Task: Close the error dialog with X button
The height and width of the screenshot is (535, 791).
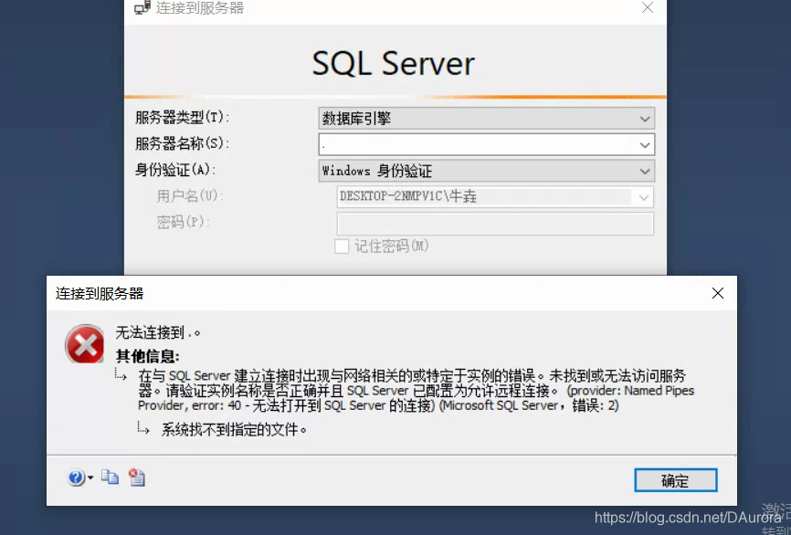Action: [717, 293]
